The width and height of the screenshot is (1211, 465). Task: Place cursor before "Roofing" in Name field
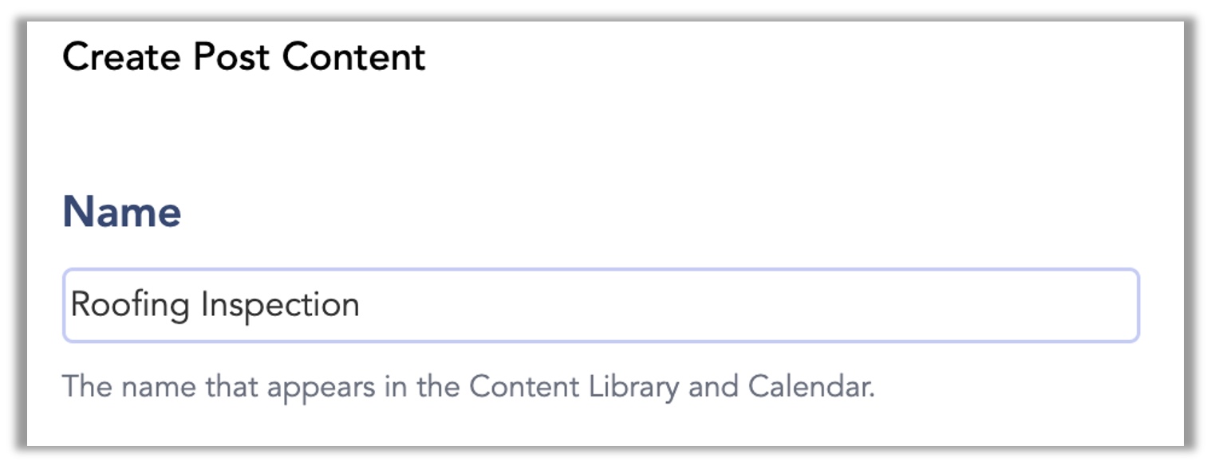pyautogui.click(x=71, y=306)
